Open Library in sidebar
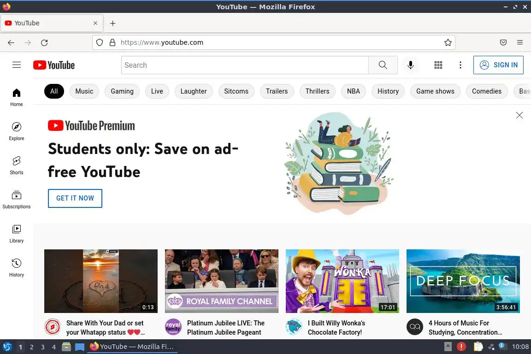This screenshot has width=531, height=354. point(17,234)
